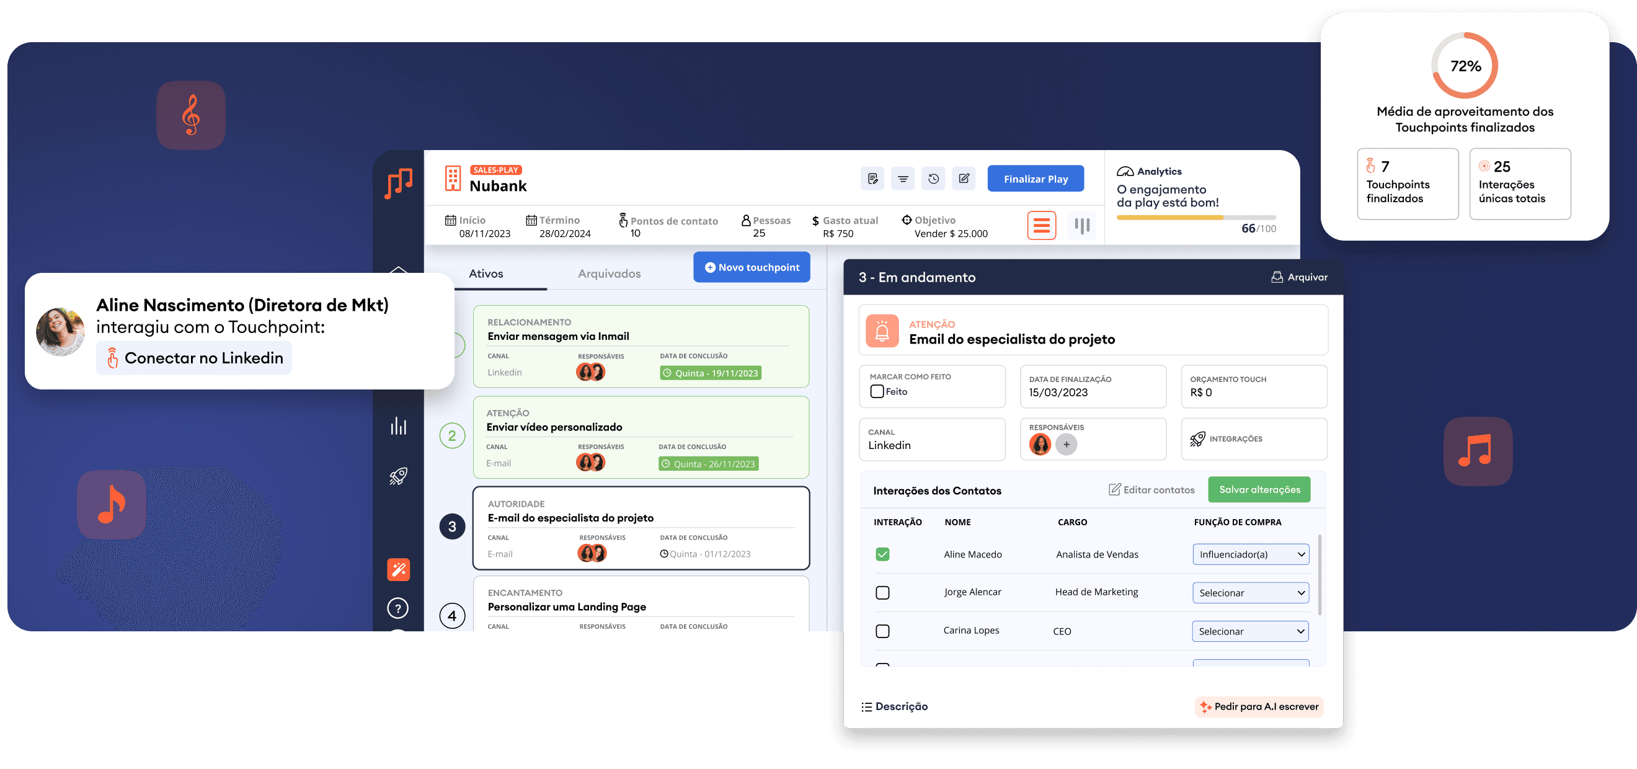This screenshot has width=1637, height=769.
Task: Open rocket icon in left sidebar
Action: click(399, 476)
